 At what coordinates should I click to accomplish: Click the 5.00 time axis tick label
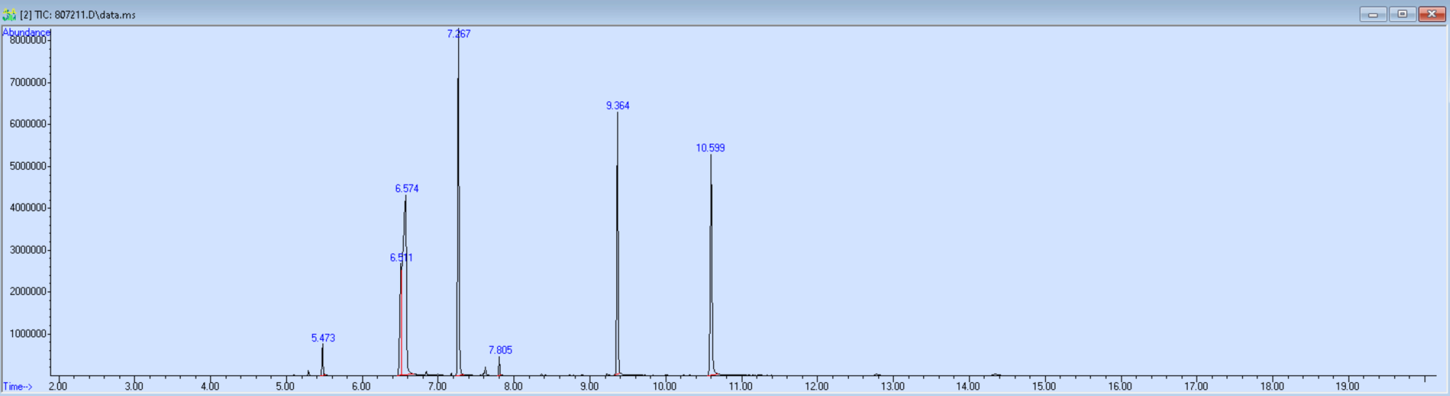pyautogui.click(x=285, y=387)
